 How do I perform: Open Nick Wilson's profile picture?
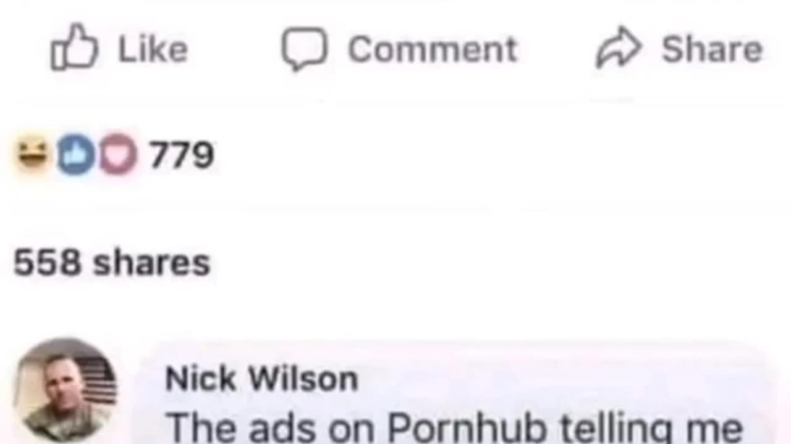pyautogui.click(x=66, y=390)
